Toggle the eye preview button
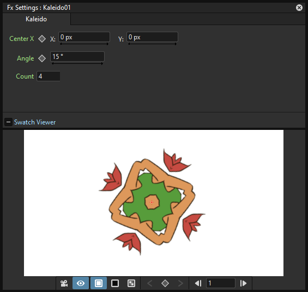 point(81,283)
